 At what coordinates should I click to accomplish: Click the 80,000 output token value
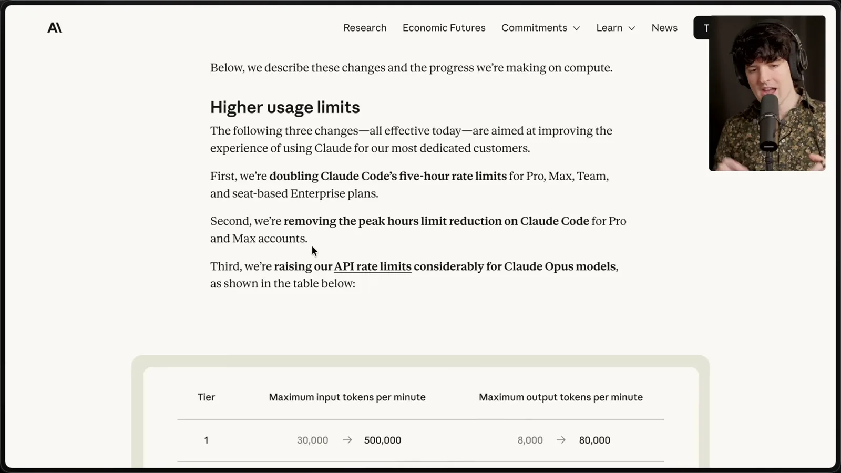[x=594, y=440]
